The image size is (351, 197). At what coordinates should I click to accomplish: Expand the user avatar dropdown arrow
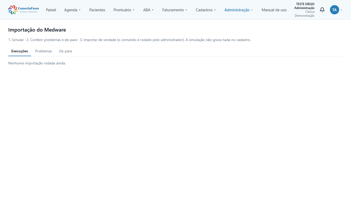[341, 10]
